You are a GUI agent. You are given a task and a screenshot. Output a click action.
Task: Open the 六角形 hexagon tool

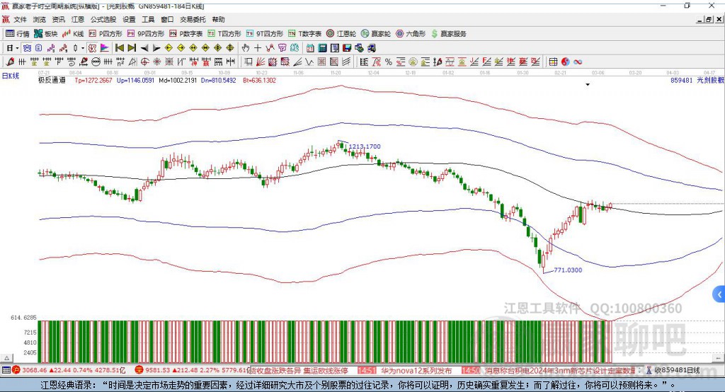411,33
